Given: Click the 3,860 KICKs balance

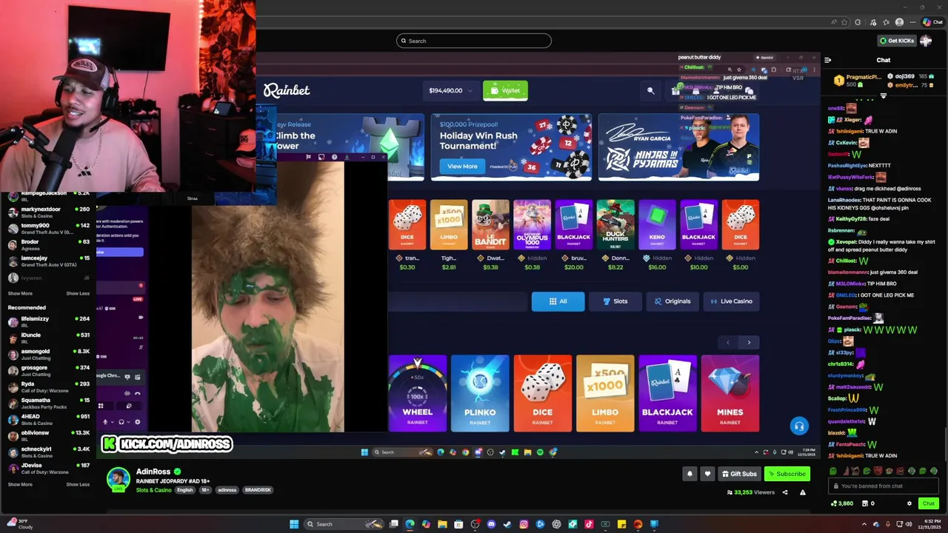Looking at the screenshot, I should pos(841,503).
